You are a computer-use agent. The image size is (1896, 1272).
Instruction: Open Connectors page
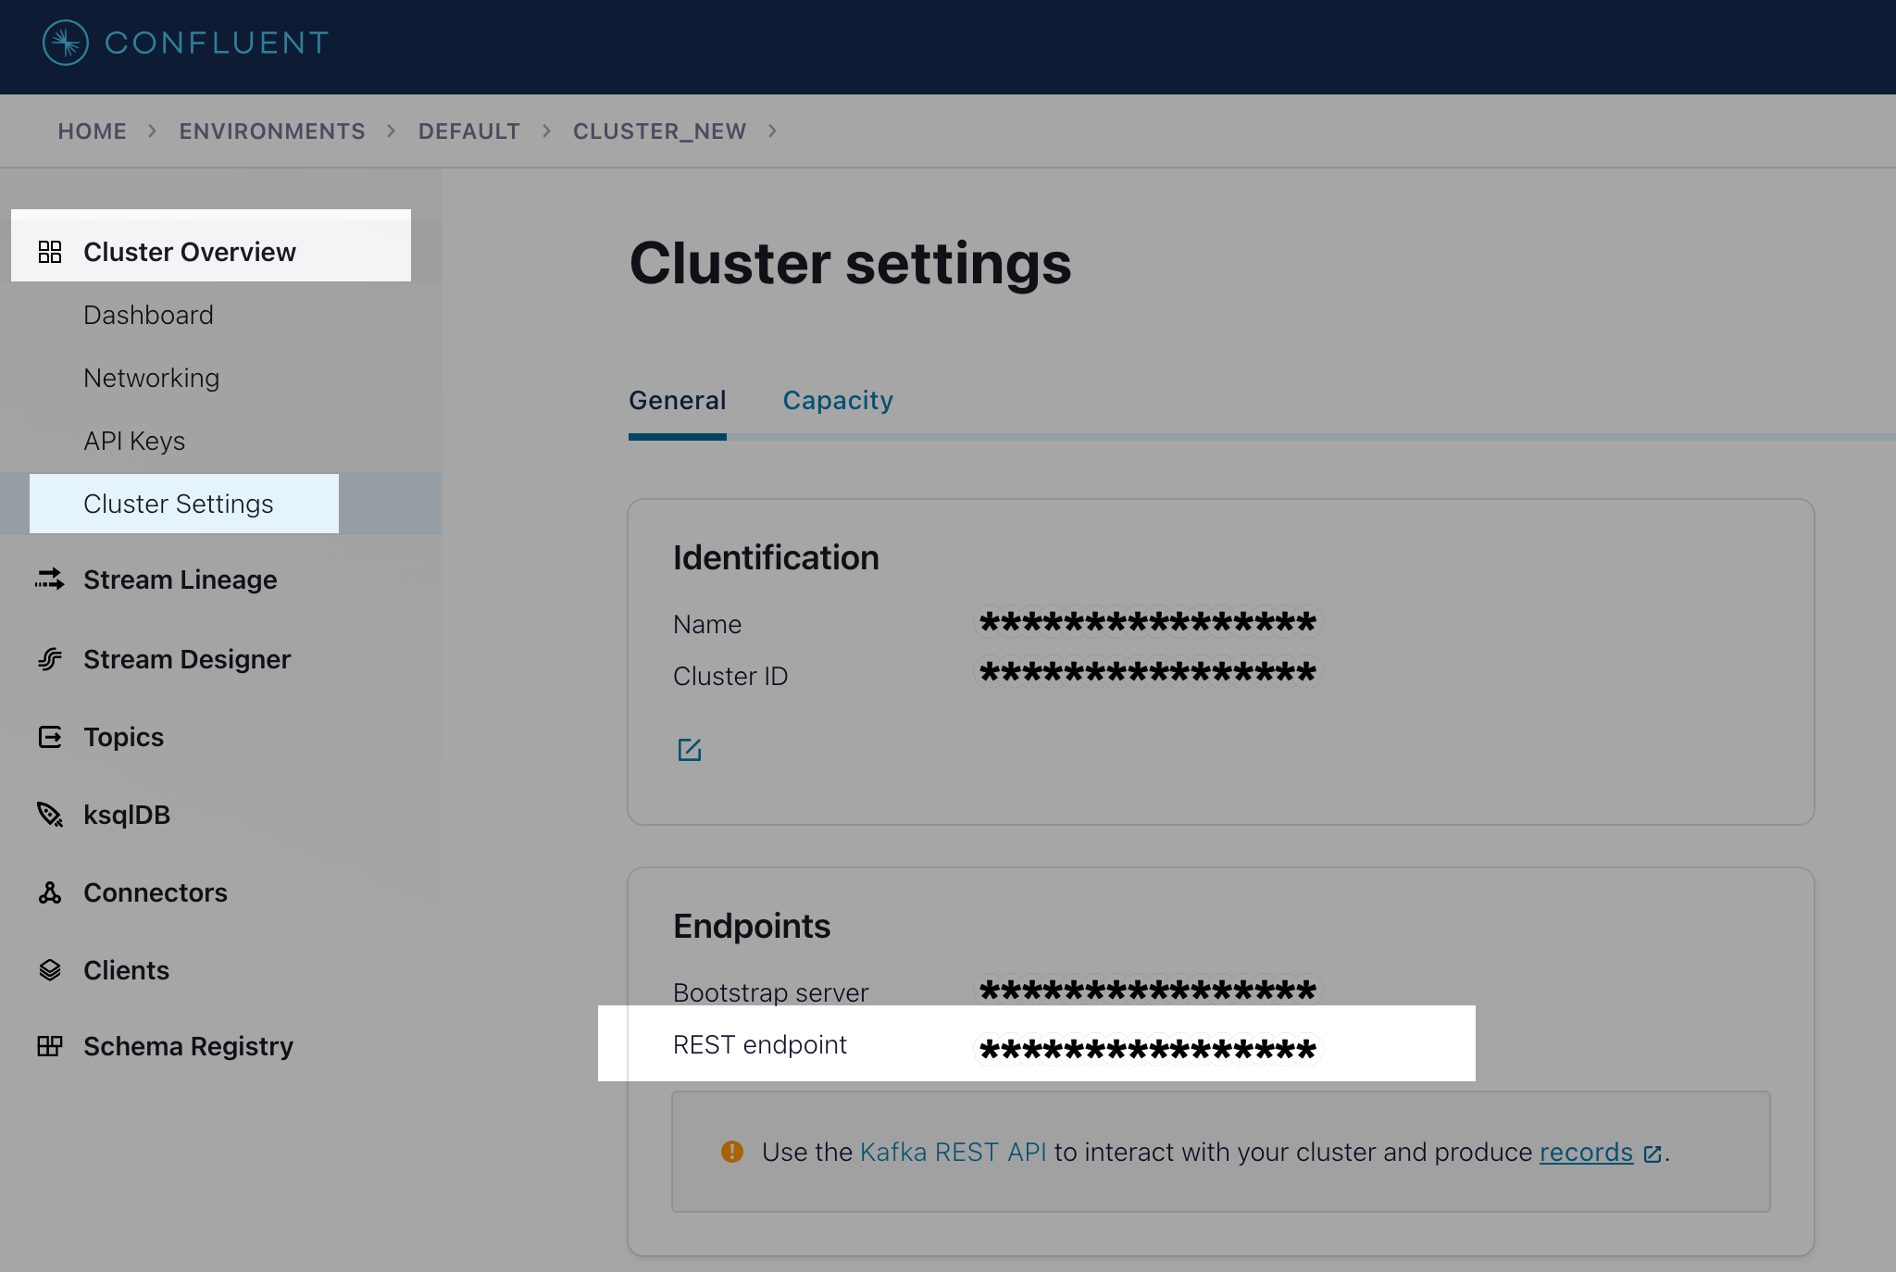click(156, 892)
